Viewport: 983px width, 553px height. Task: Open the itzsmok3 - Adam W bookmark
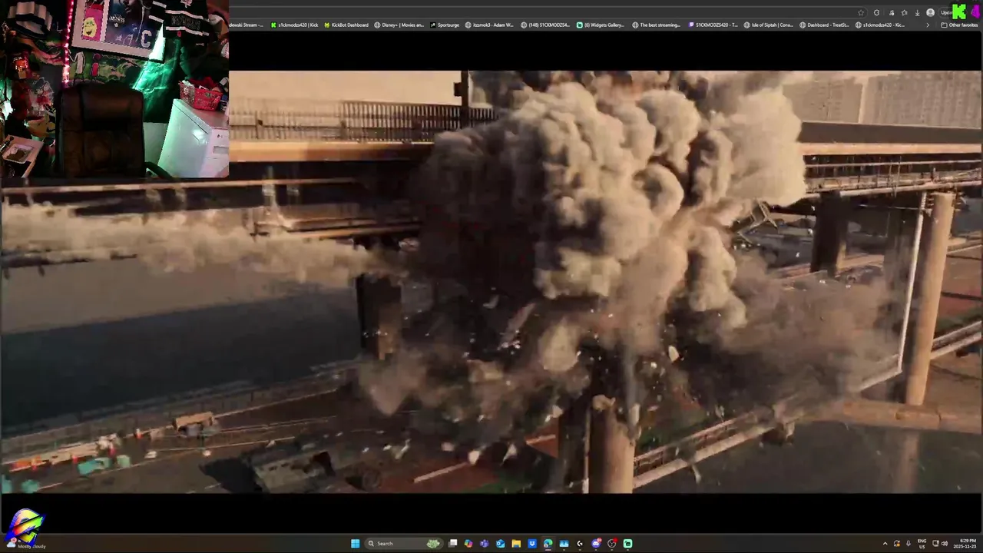(489, 25)
